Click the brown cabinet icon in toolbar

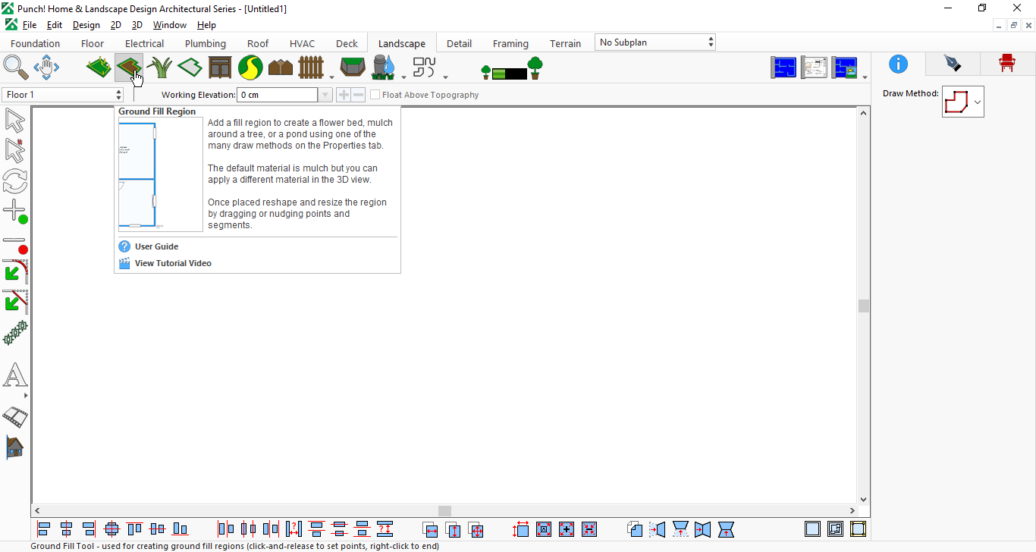220,67
